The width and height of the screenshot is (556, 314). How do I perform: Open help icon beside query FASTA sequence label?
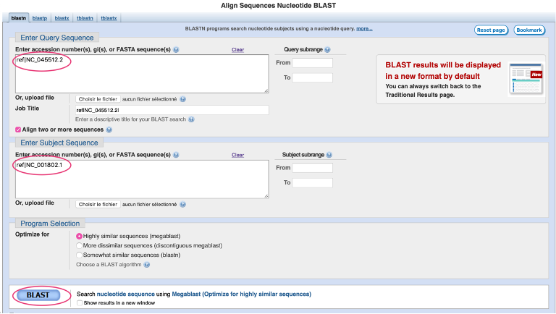click(176, 50)
